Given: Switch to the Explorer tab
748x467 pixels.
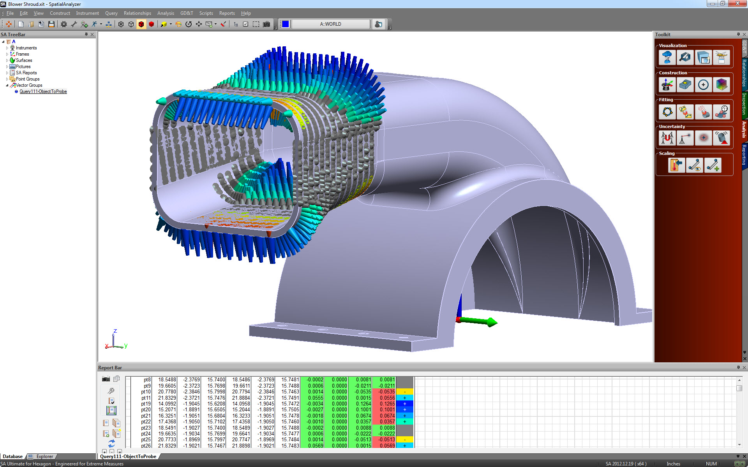Looking at the screenshot, I should click(x=44, y=456).
